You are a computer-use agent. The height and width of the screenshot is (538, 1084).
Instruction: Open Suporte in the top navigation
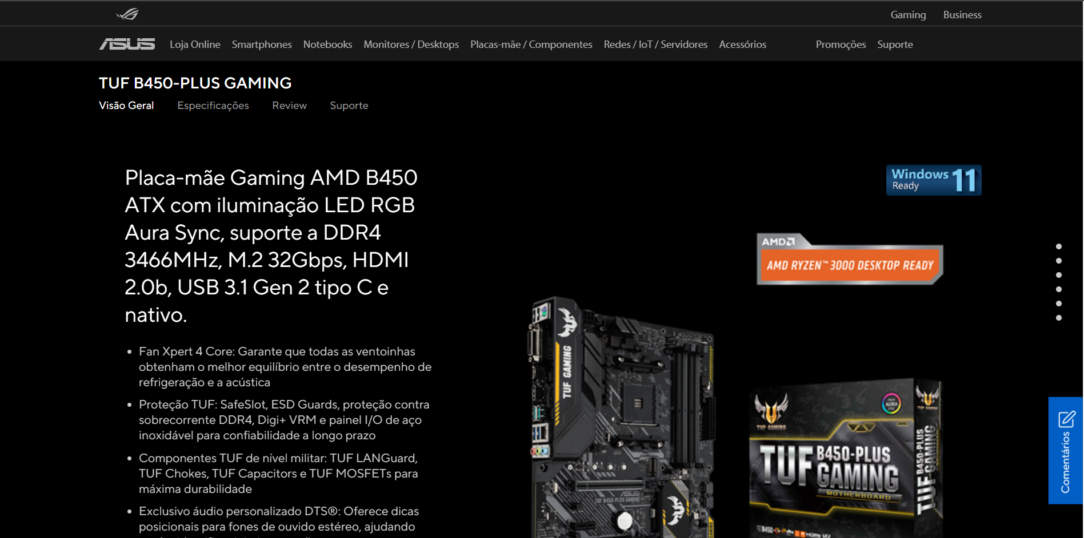pos(895,45)
